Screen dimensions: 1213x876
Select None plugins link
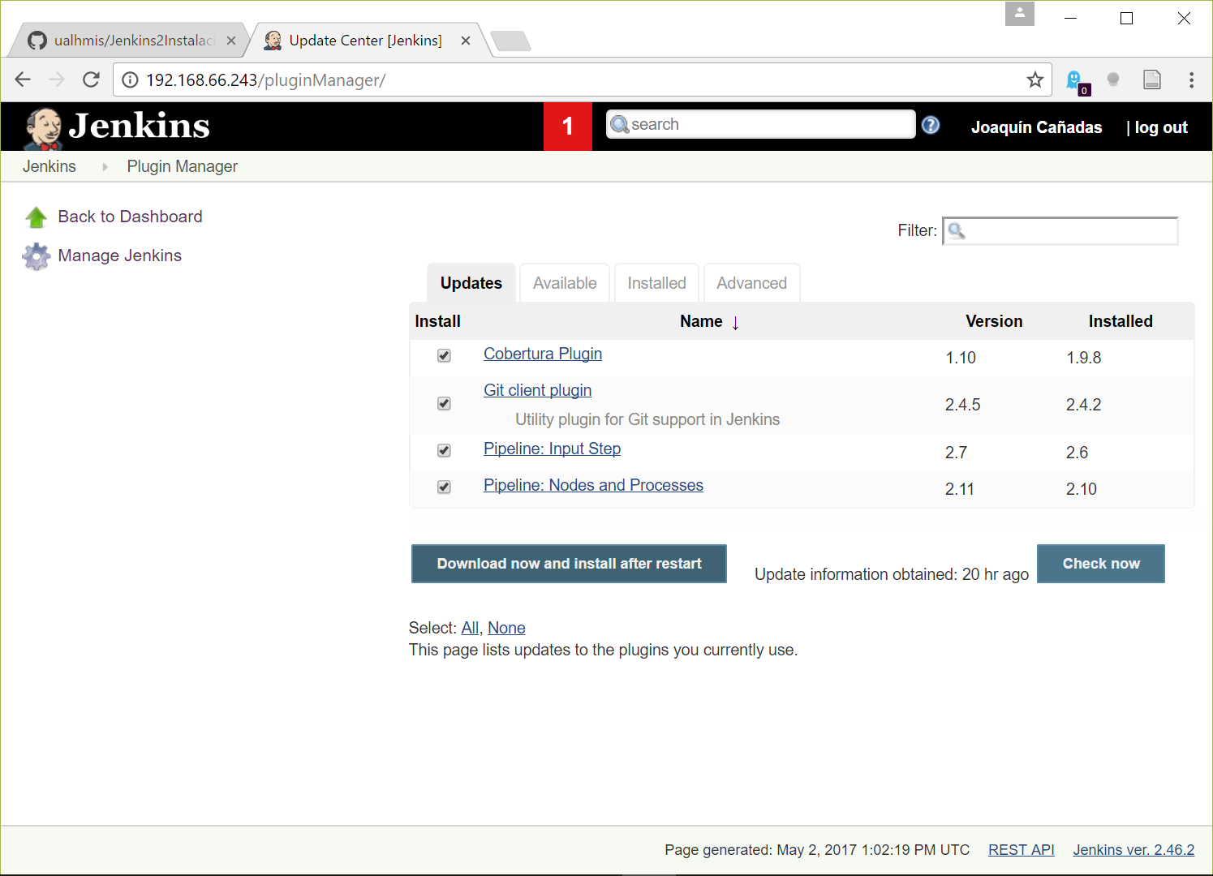506,628
